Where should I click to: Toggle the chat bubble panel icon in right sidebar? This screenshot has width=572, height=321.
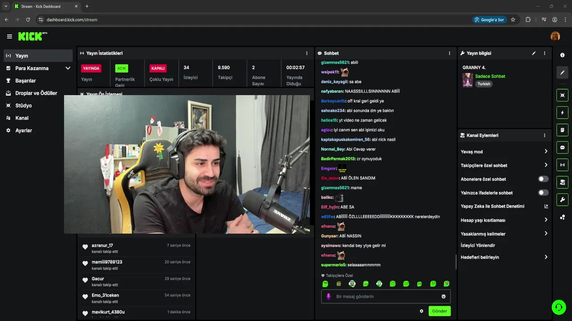[x=562, y=147]
